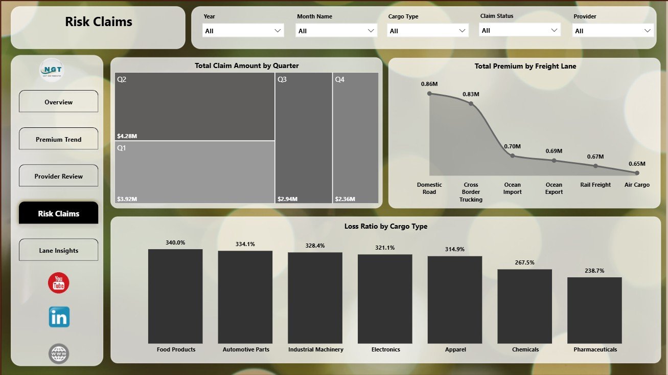Click the Pharmaceuticals axis label
The image size is (668, 375).
click(595, 349)
